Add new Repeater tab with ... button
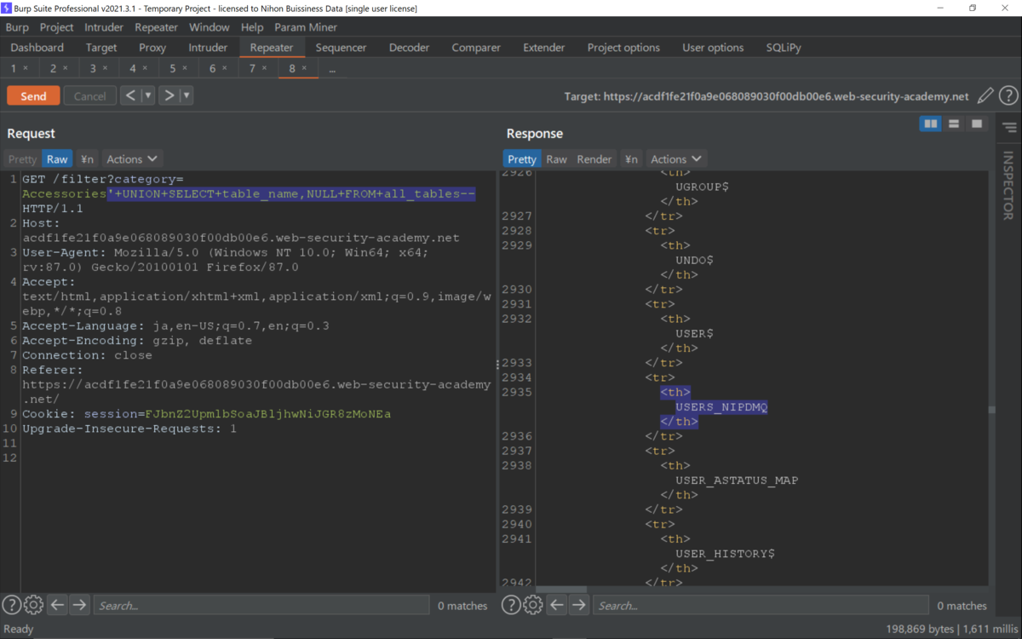The height and width of the screenshot is (639, 1022). tap(332, 69)
